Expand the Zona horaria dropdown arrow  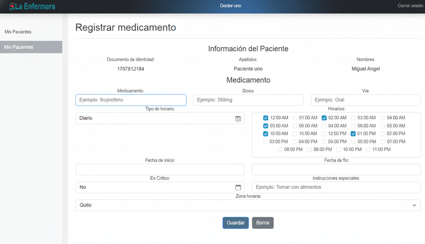pos(414,205)
